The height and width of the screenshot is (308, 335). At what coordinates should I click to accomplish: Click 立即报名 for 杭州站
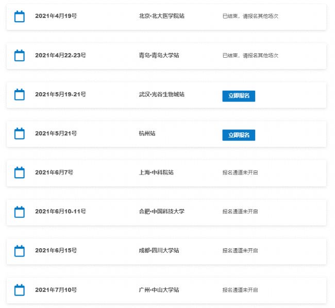pos(239,135)
